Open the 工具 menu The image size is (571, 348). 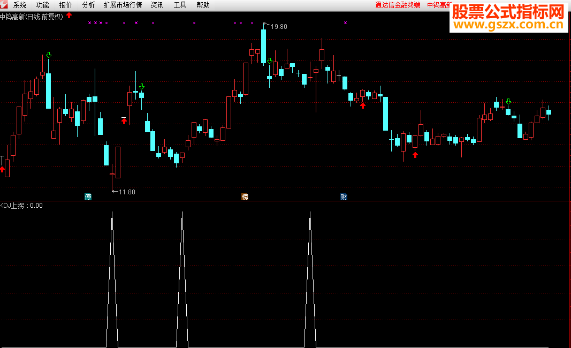pyautogui.click(x=180, y=5)
